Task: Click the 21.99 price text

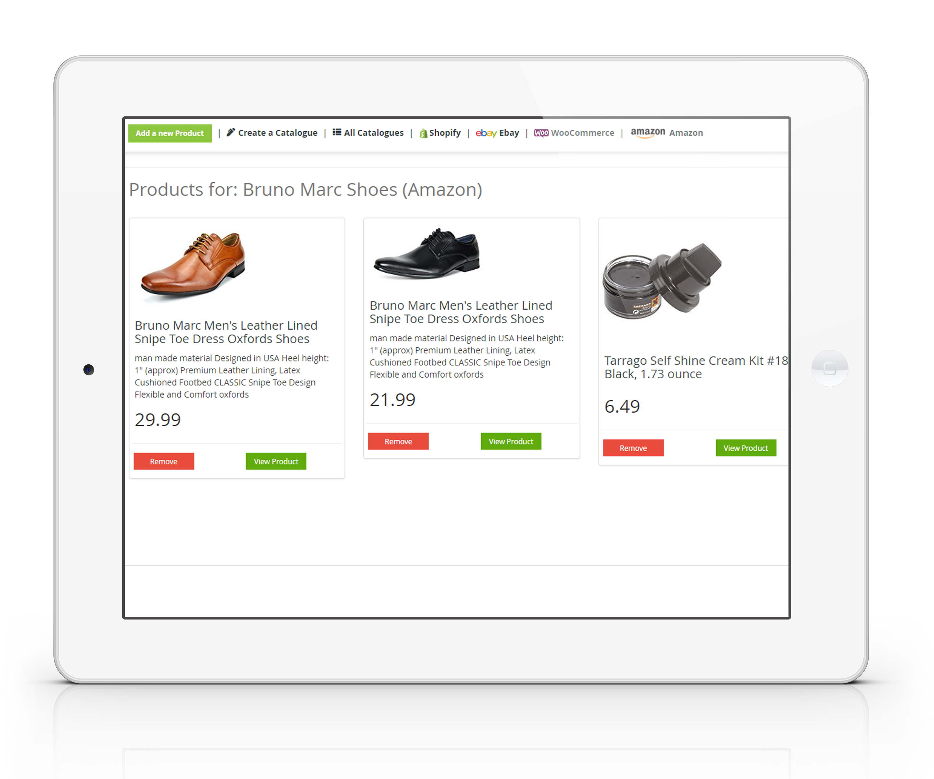Action: click(x=392, y=399)
